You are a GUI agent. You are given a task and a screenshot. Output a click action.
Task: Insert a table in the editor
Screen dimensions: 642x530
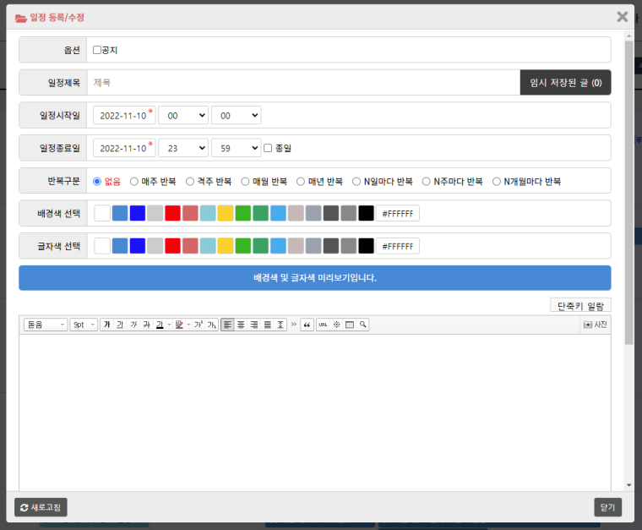pyautogui.click(x=350, y=325)
